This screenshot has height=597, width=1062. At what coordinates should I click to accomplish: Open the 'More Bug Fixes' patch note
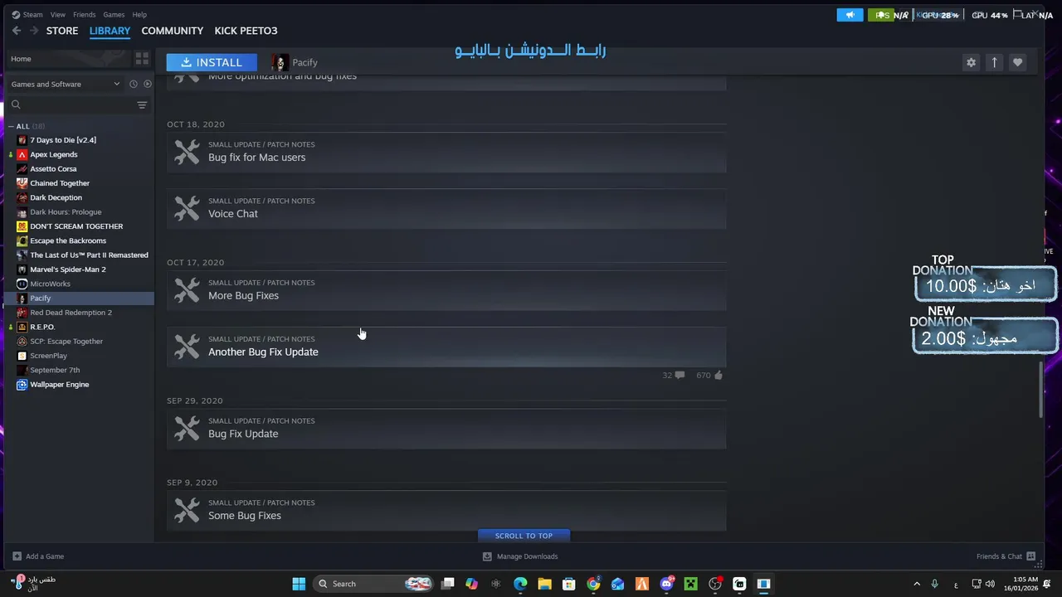[x=446, y=290]
